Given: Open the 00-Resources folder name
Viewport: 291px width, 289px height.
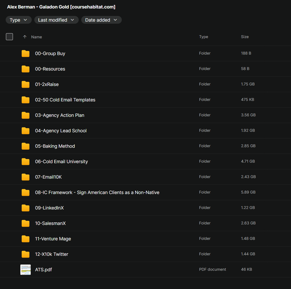Looking at the screenshot, I should click(50, 69).
